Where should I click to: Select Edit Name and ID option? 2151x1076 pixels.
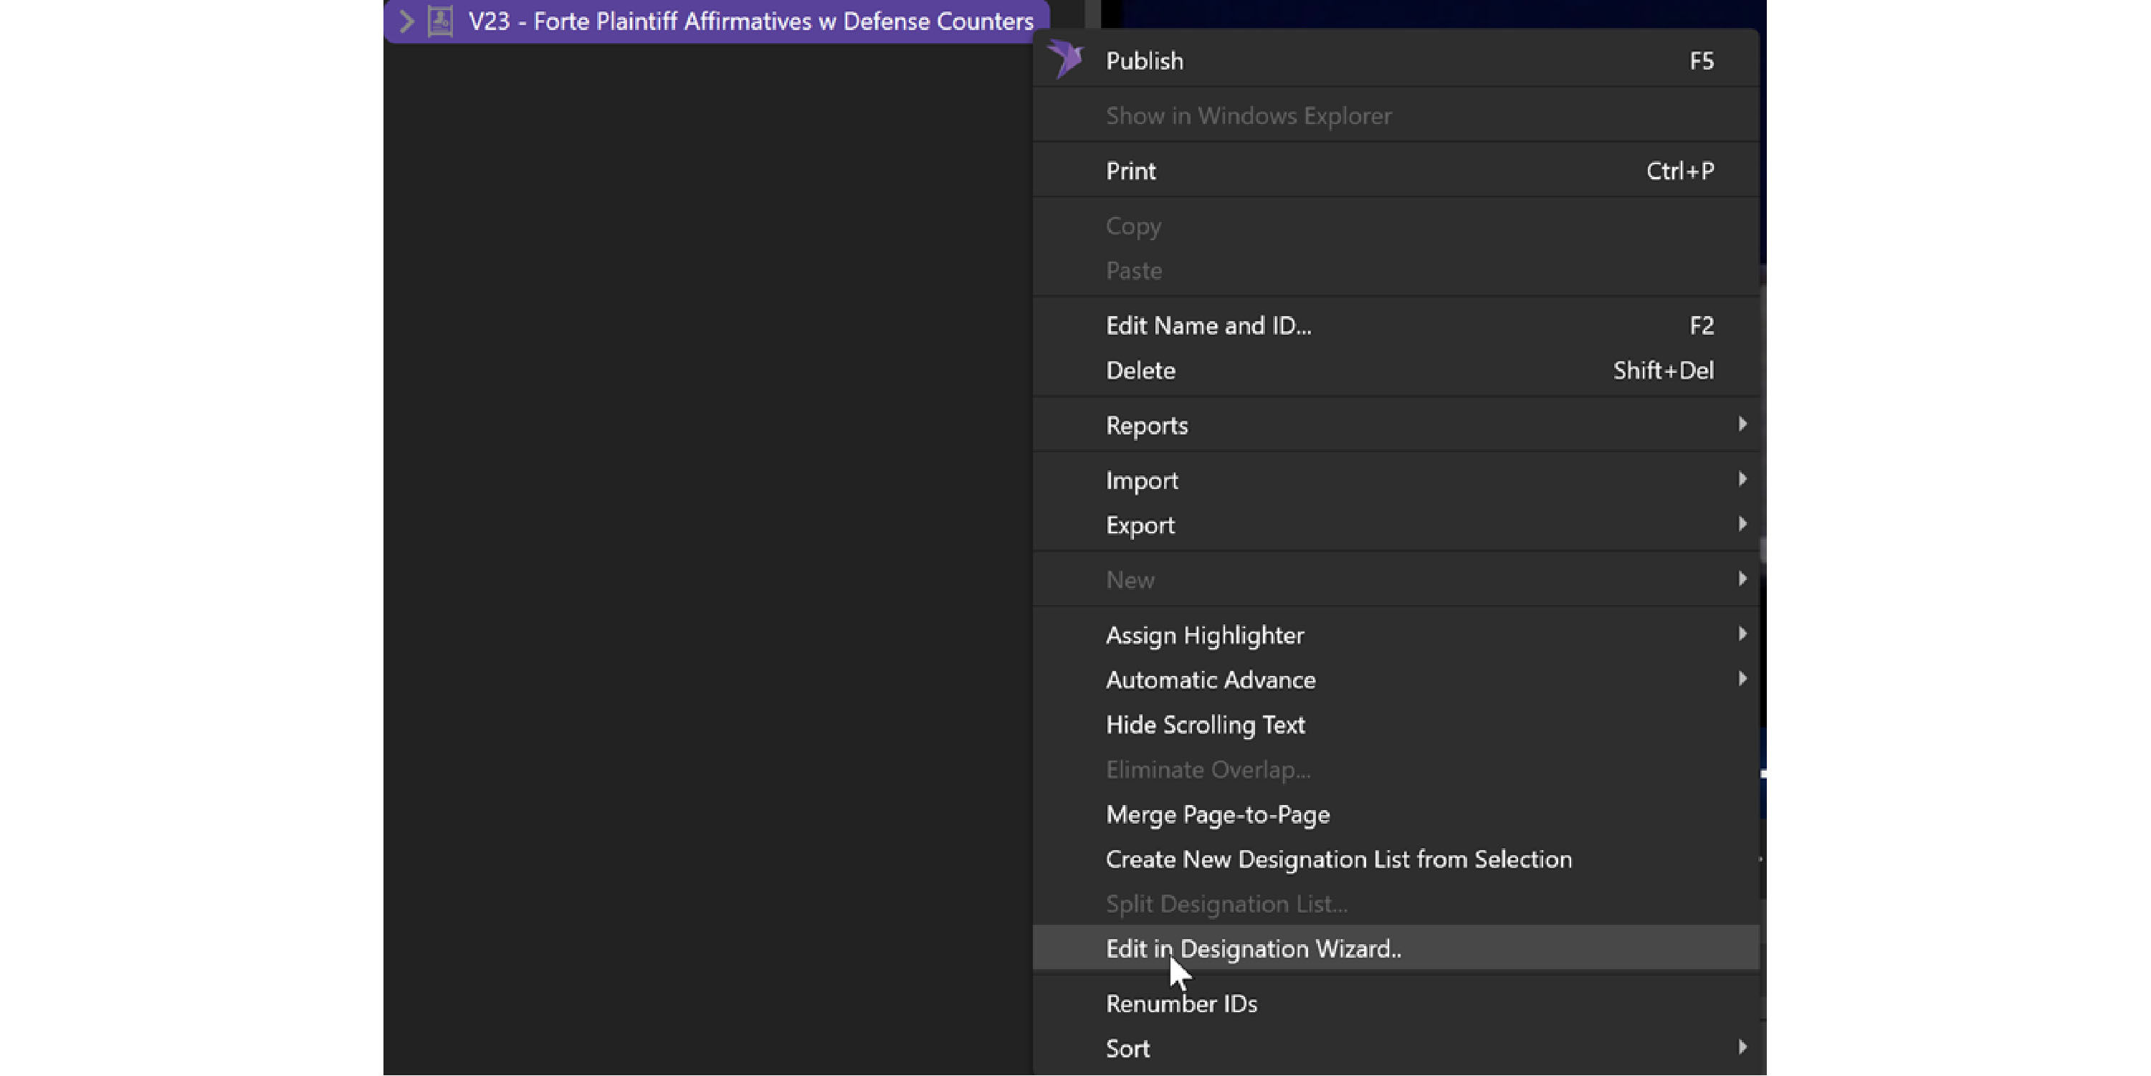[1208, 325]
